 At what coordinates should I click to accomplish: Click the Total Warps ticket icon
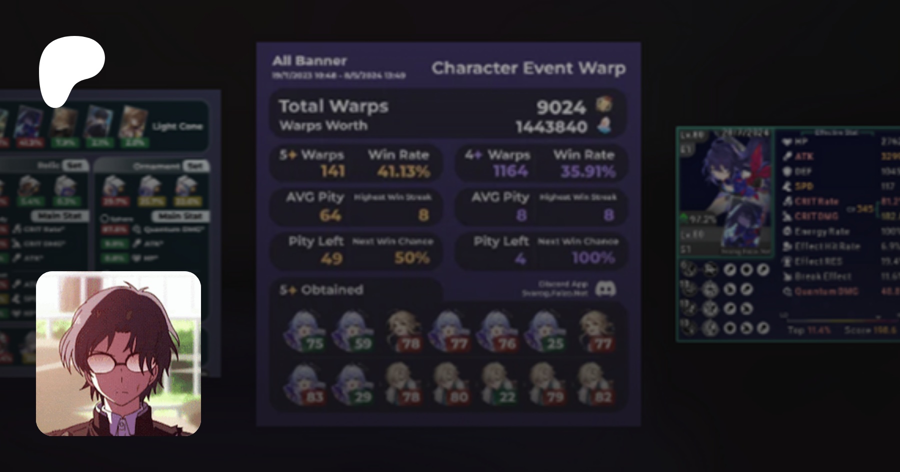[604, 105]
